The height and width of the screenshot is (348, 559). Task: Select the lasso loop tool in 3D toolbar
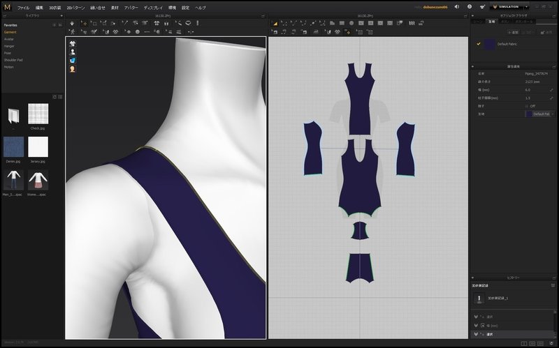[x=188, y=23]
